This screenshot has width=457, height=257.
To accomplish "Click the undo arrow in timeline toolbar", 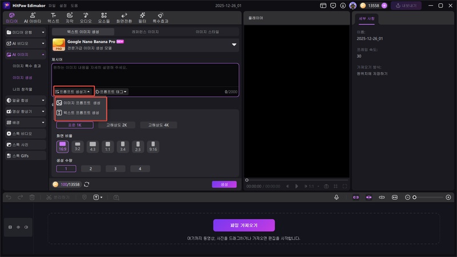I will click(9, 197).
